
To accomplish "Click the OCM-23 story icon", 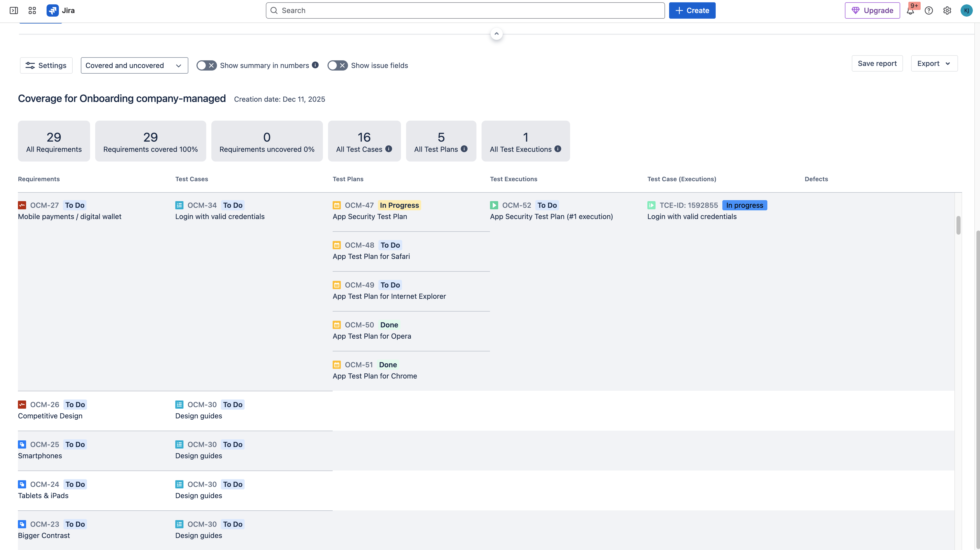I will pyautogui.click(x=22, y=524).
